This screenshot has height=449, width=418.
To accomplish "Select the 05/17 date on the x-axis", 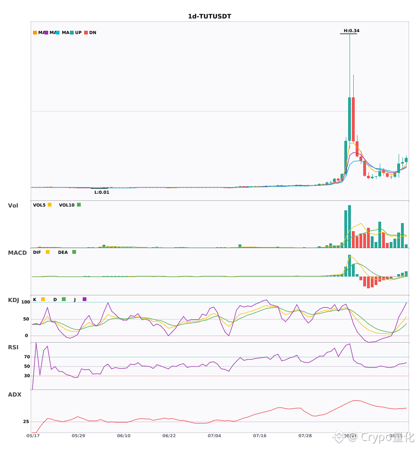I will (x=33, y=436).
